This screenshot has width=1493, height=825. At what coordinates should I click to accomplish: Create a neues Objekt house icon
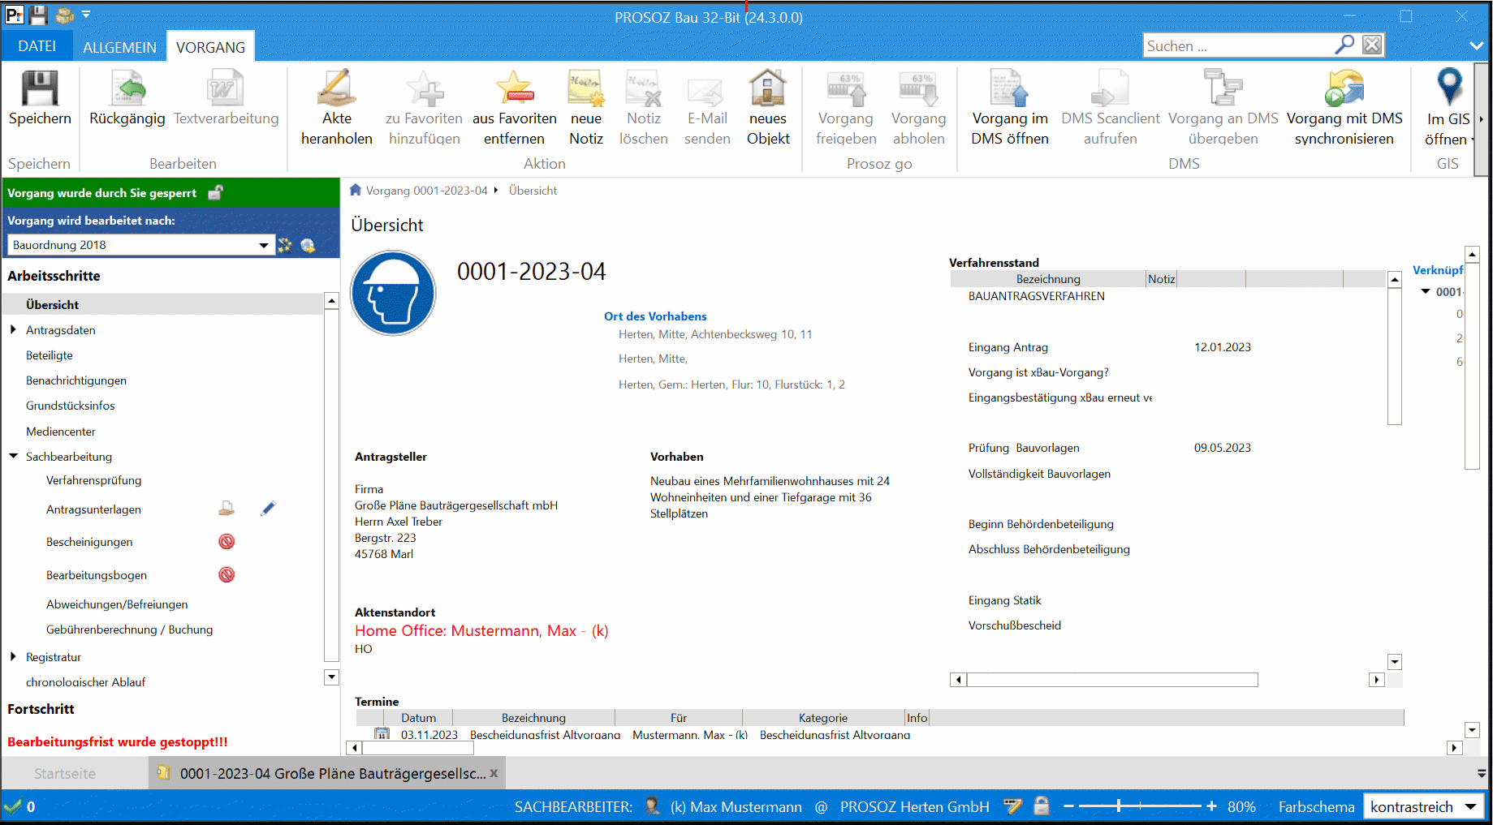768,88
